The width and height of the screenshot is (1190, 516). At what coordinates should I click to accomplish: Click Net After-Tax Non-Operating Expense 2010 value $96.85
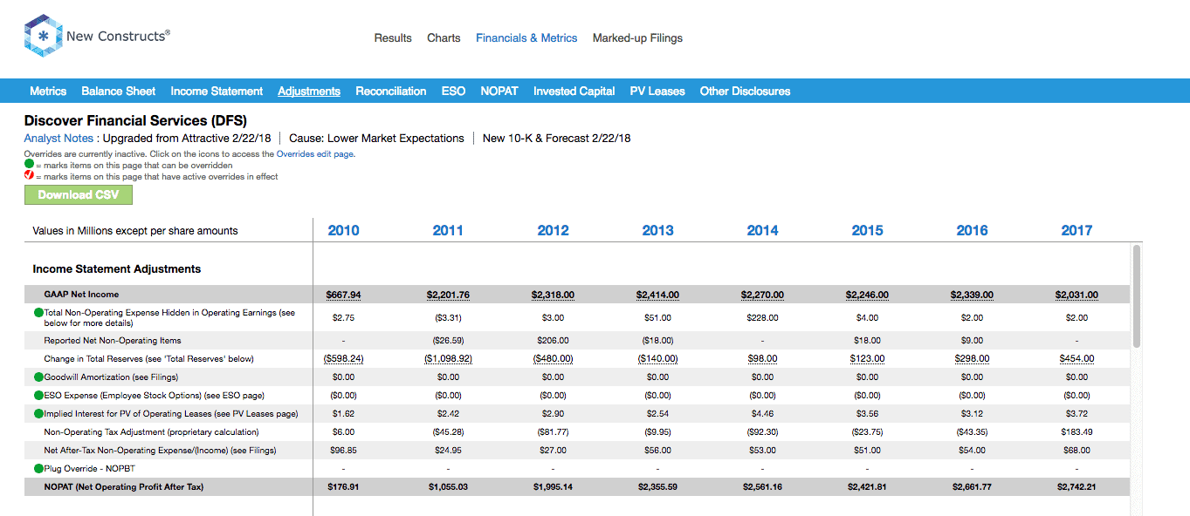click(343, 451)
